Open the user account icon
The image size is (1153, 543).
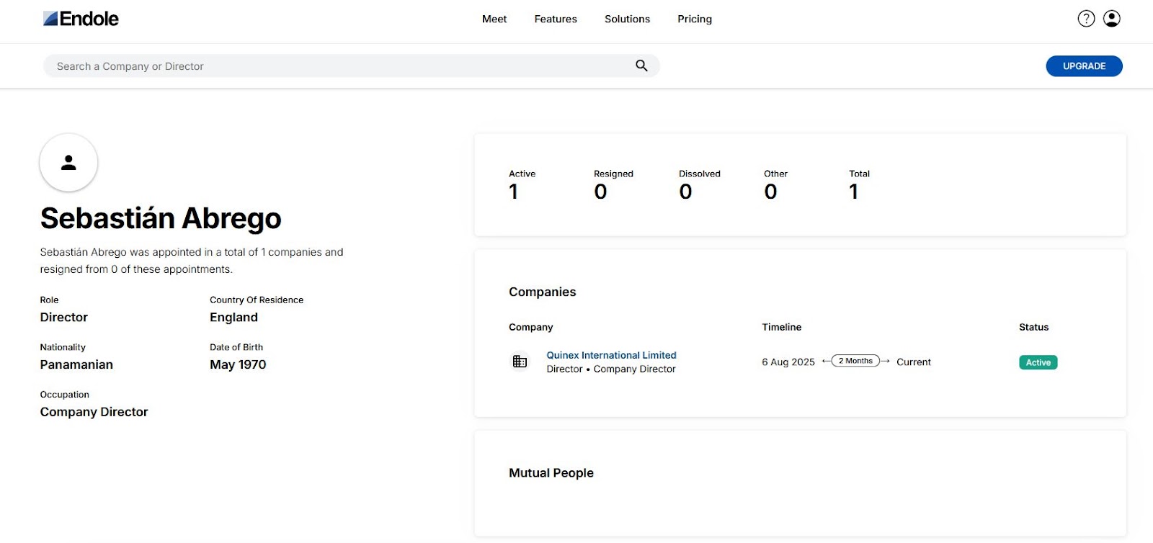point(1112,19)
